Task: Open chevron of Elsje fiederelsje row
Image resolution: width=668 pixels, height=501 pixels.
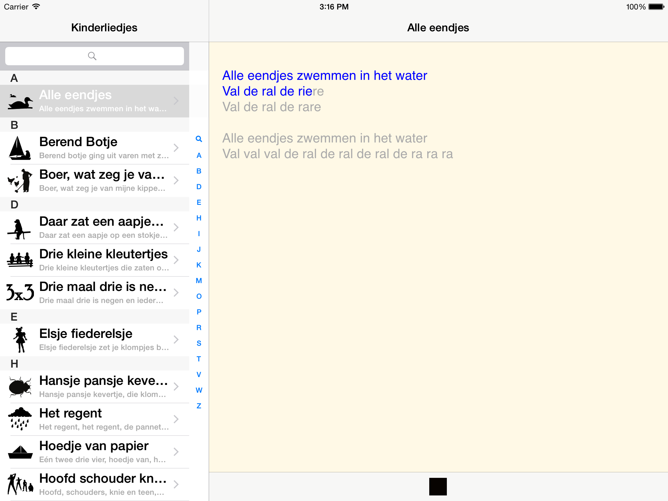Action: click(176, 340)
